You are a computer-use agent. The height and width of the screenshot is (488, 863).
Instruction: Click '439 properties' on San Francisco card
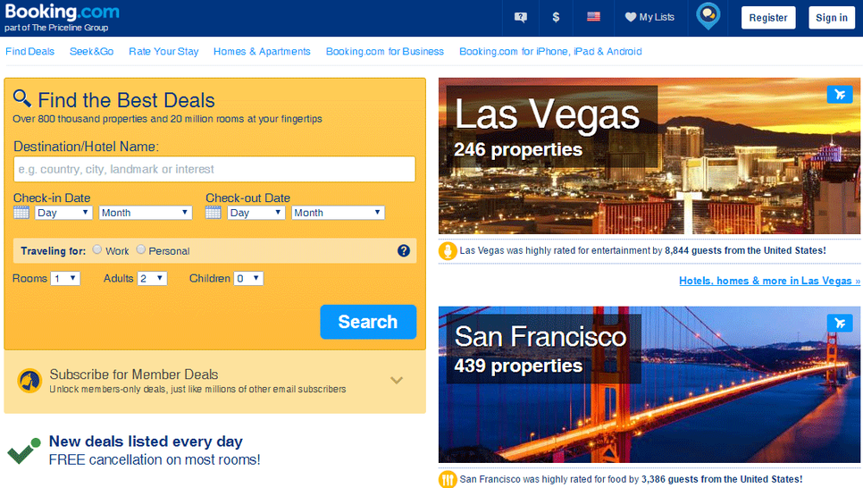518,366
